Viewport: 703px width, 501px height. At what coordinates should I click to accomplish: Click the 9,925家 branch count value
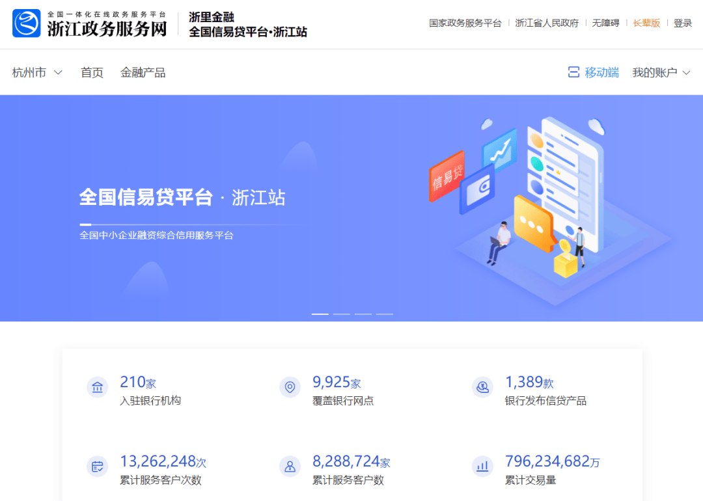(x=337, y=382)
